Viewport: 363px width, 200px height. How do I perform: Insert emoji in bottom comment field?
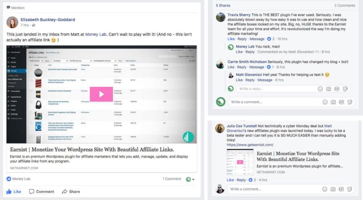pyautogui.click(x=325, y=190)
